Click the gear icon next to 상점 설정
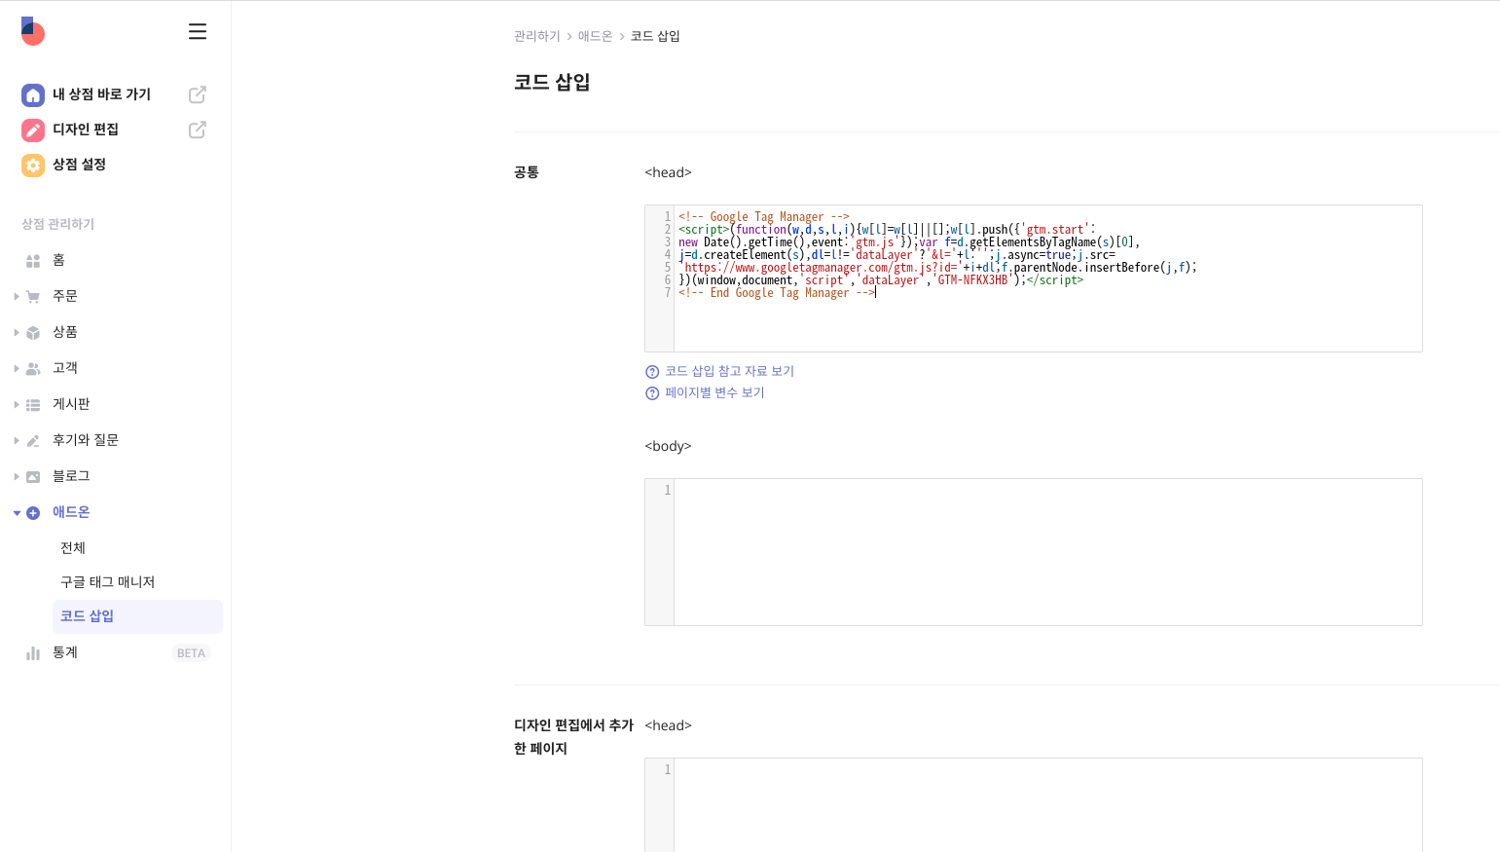The width and height of the screenshot is (1500, 852). (33, 166)
